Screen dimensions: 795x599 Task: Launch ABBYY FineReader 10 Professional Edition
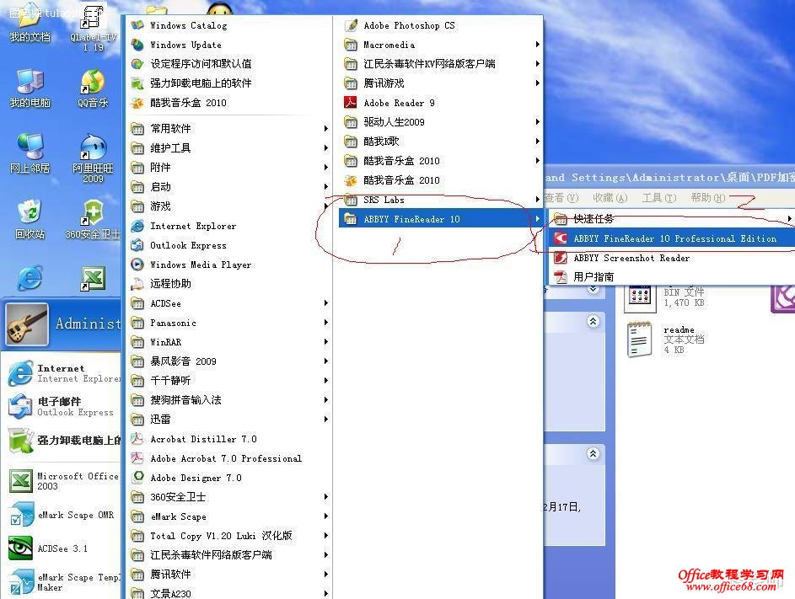pos(672,238)
